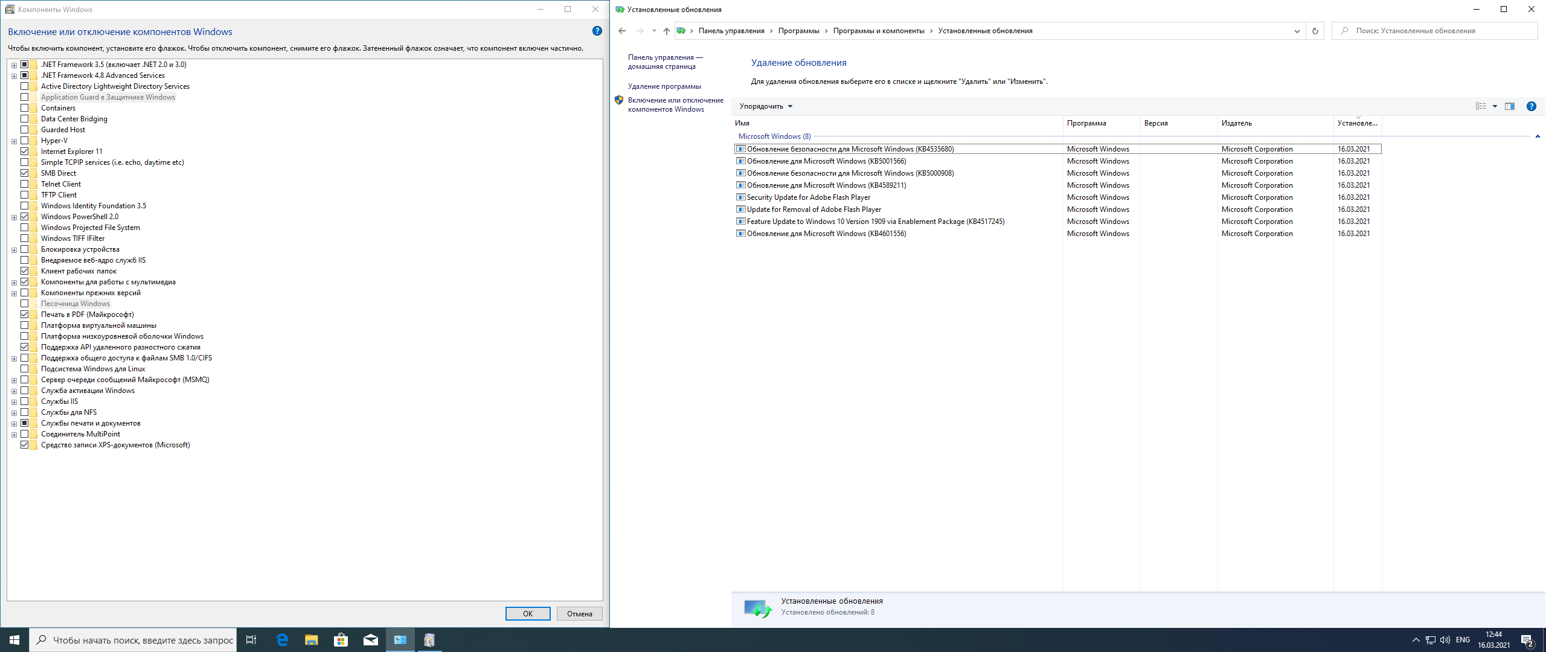This screenshot has height=652, width=1546.
Task: Open the notification center icon
Action: click(x=1527, y=640)
